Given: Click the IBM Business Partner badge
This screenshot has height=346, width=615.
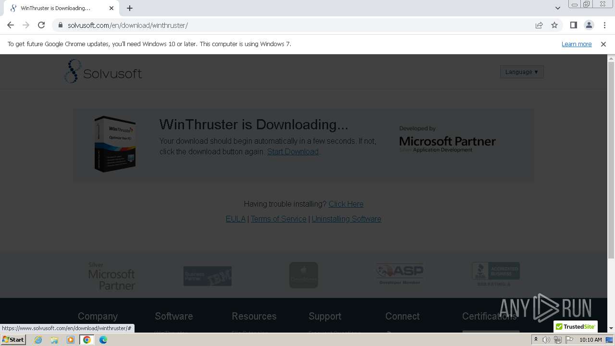Looking at the screenshot, I should pos(208,276).
